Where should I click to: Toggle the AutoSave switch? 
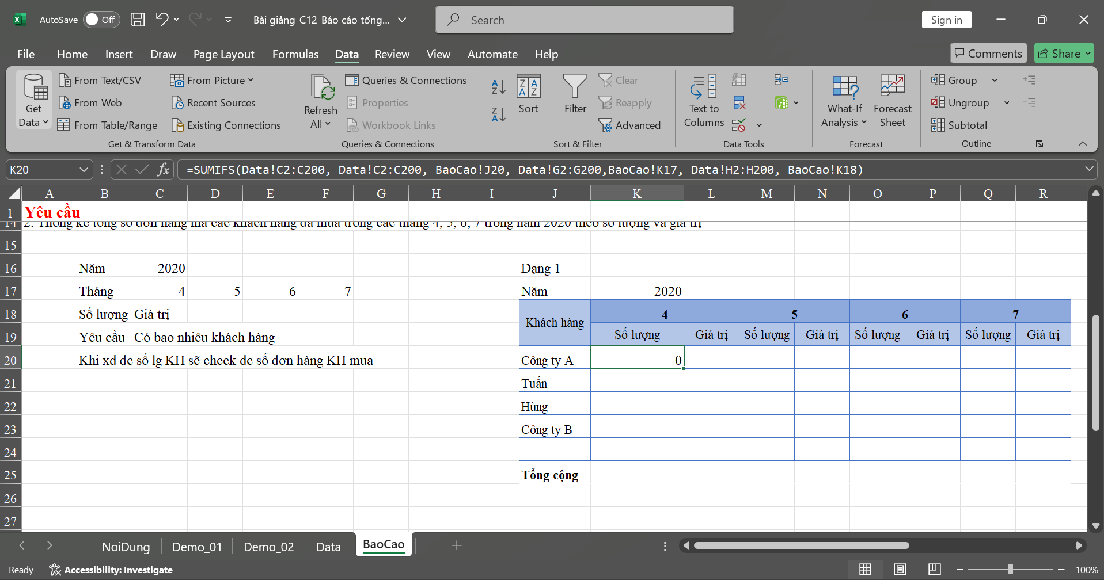101,20
